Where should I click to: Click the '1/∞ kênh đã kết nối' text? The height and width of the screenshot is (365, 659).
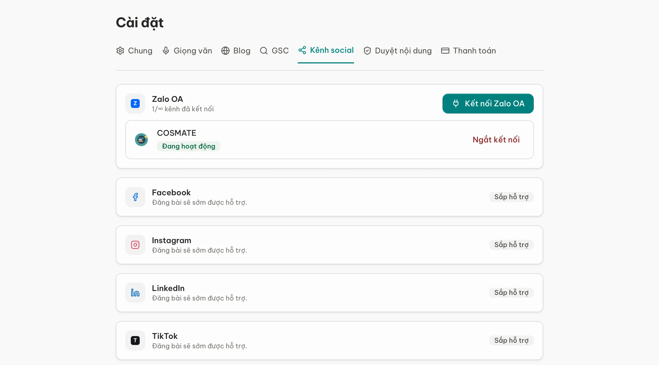point(183,109)
